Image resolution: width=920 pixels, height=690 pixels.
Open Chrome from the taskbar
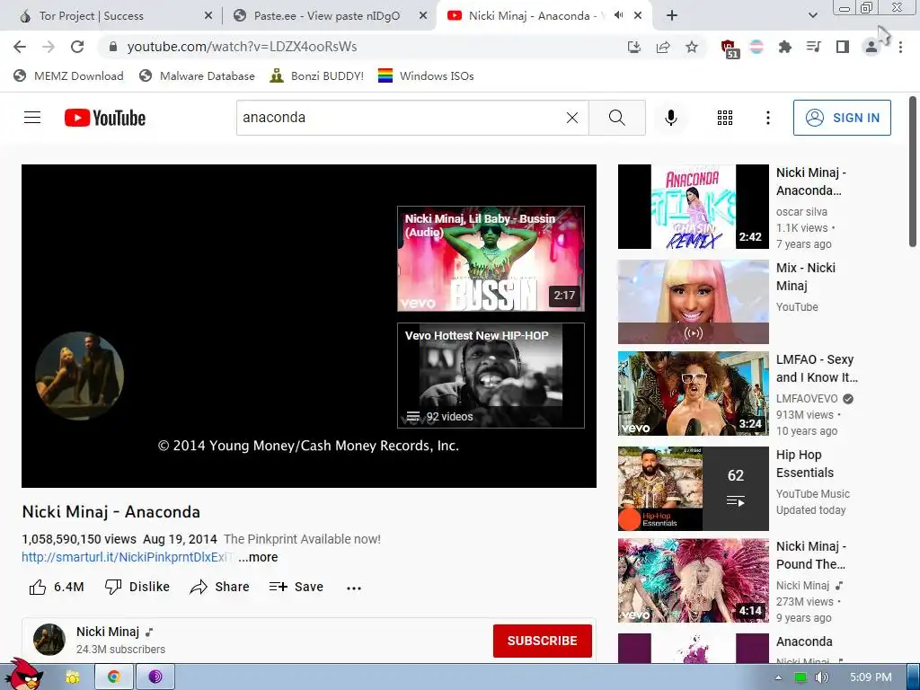click(114, 677)
